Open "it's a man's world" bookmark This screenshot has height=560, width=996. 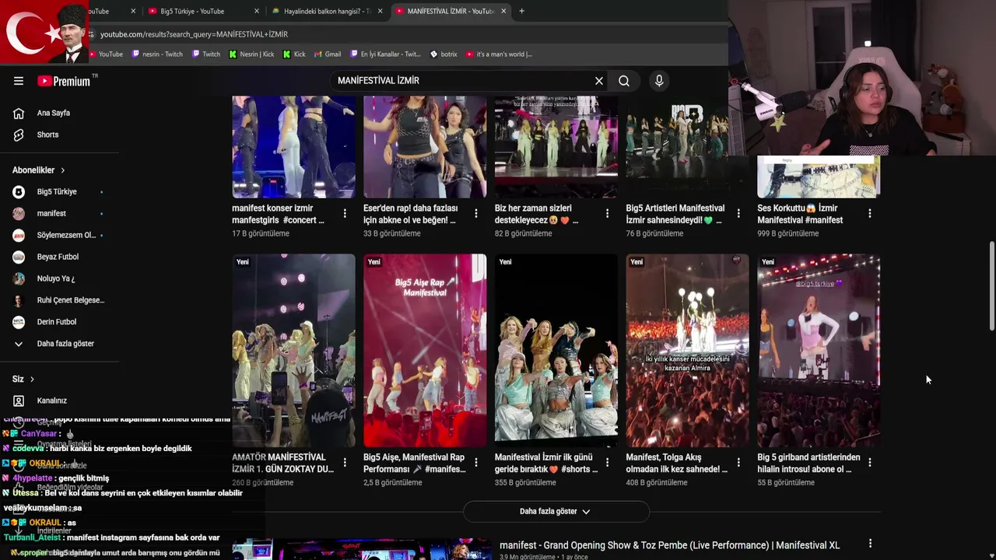[x=499, y=54]
